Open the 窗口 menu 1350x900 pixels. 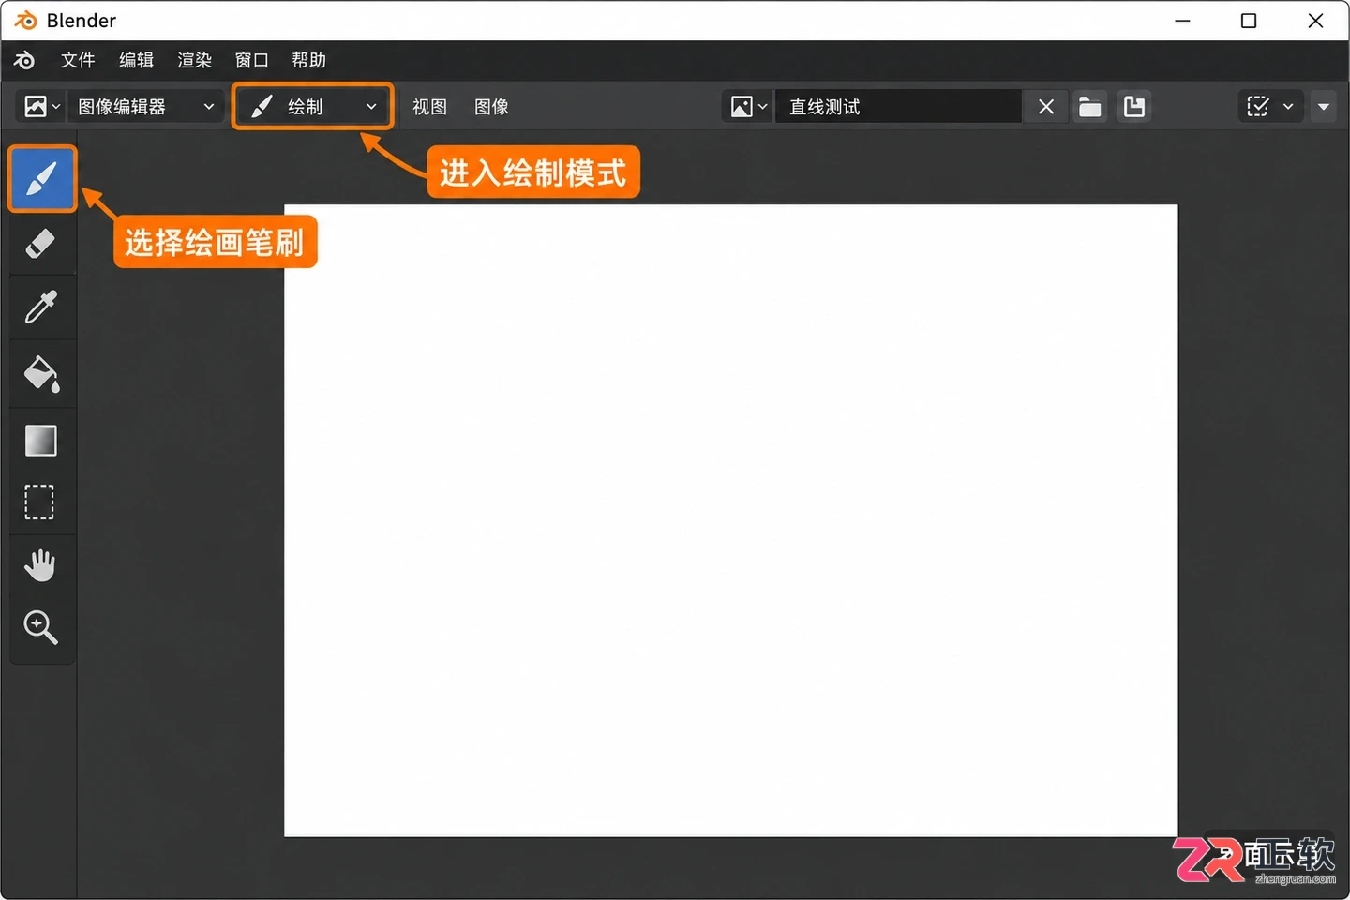point(251,60)
